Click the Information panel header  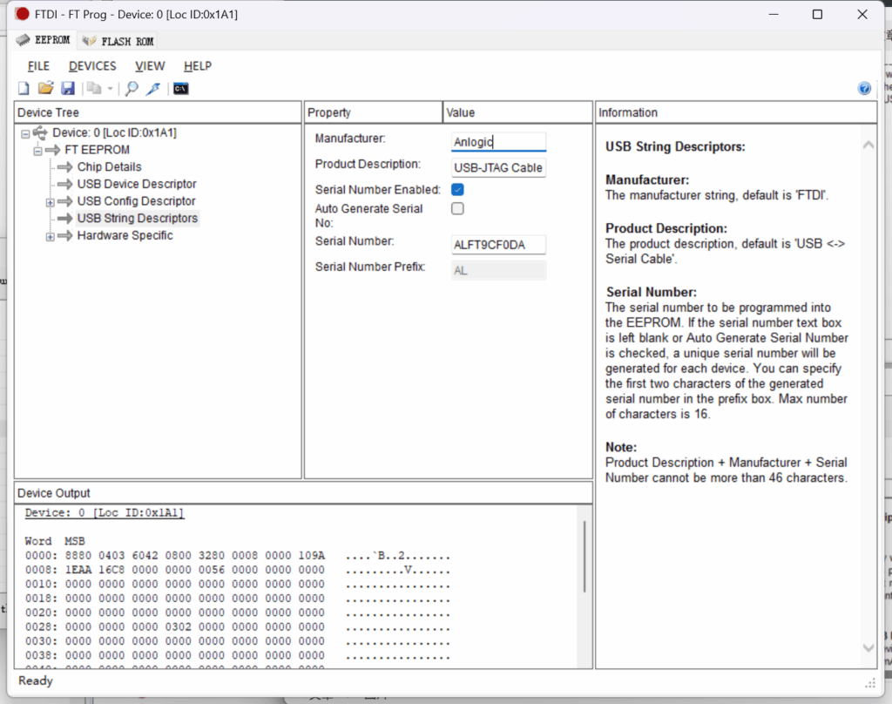(735, 112)
